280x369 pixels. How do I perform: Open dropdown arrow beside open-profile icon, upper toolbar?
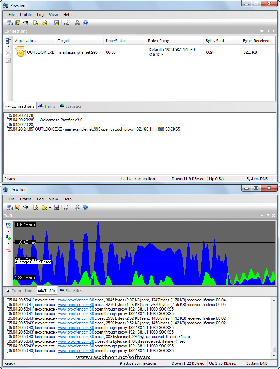[50, 23]
